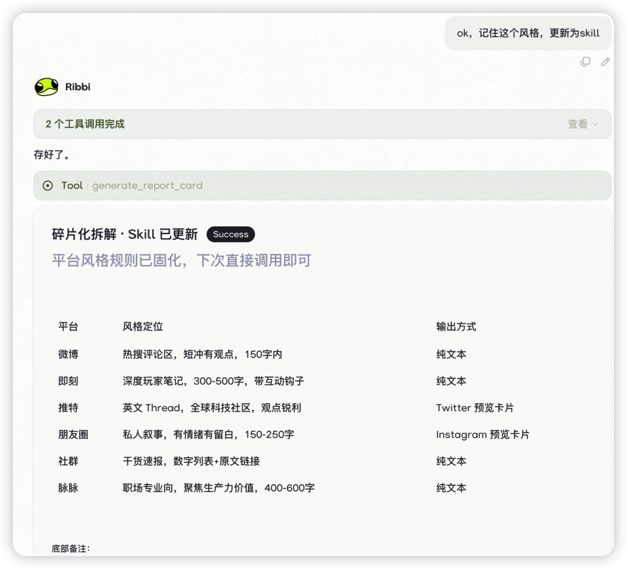Image resolution: width=627 pixels, height=569 pixels.
Task: Click the 底部备注 label
Action: coord(71,549)
